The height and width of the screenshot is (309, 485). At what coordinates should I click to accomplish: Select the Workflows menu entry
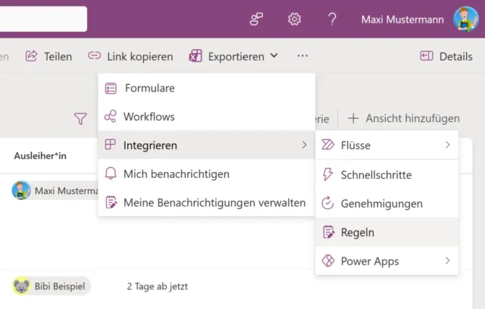[207, 117]
